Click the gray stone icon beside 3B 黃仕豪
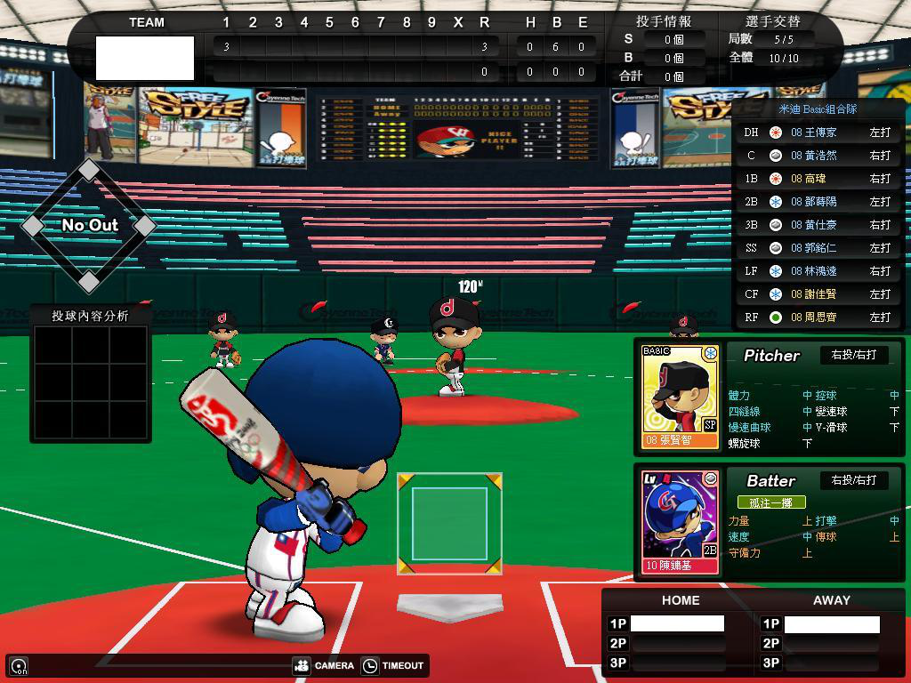911x683 pixels. (x=776, y=225)
